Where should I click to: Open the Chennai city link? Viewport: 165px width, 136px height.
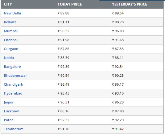pyautogui.click(x=11, y=40)
